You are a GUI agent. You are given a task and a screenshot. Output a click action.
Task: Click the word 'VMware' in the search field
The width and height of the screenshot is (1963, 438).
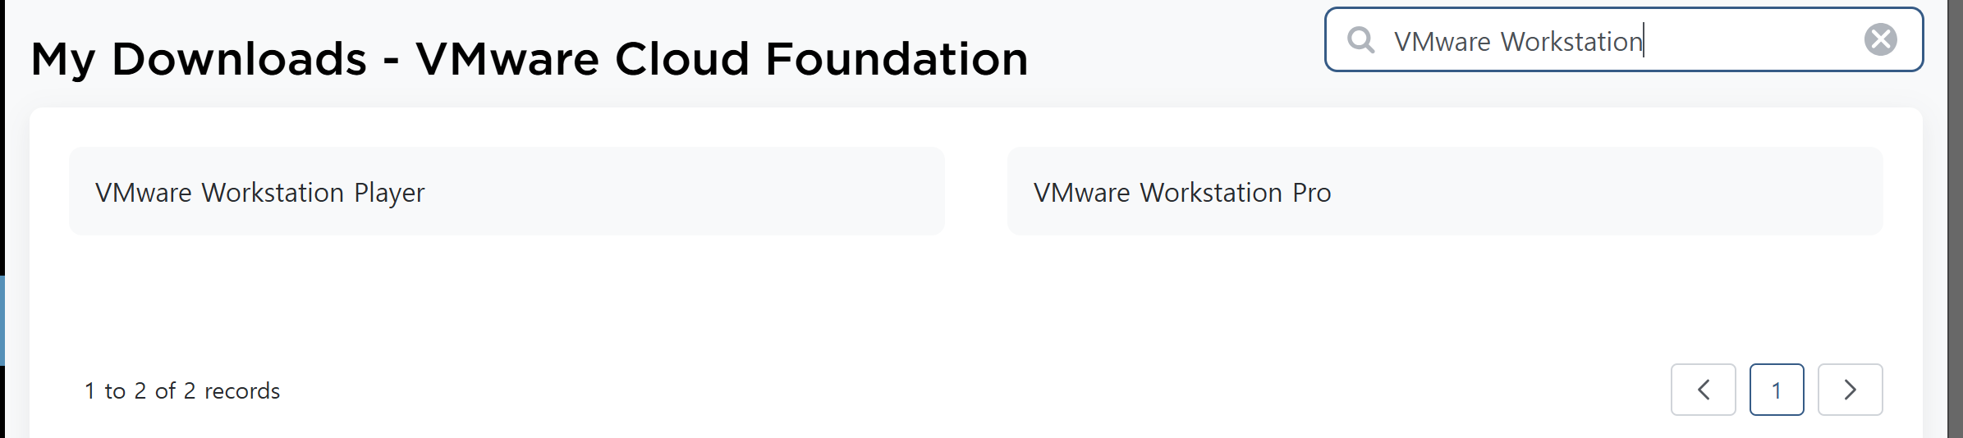click(x=1442, y=41)
